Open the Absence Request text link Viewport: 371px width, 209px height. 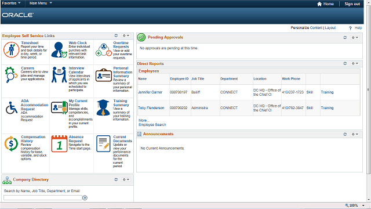point(76,139)
